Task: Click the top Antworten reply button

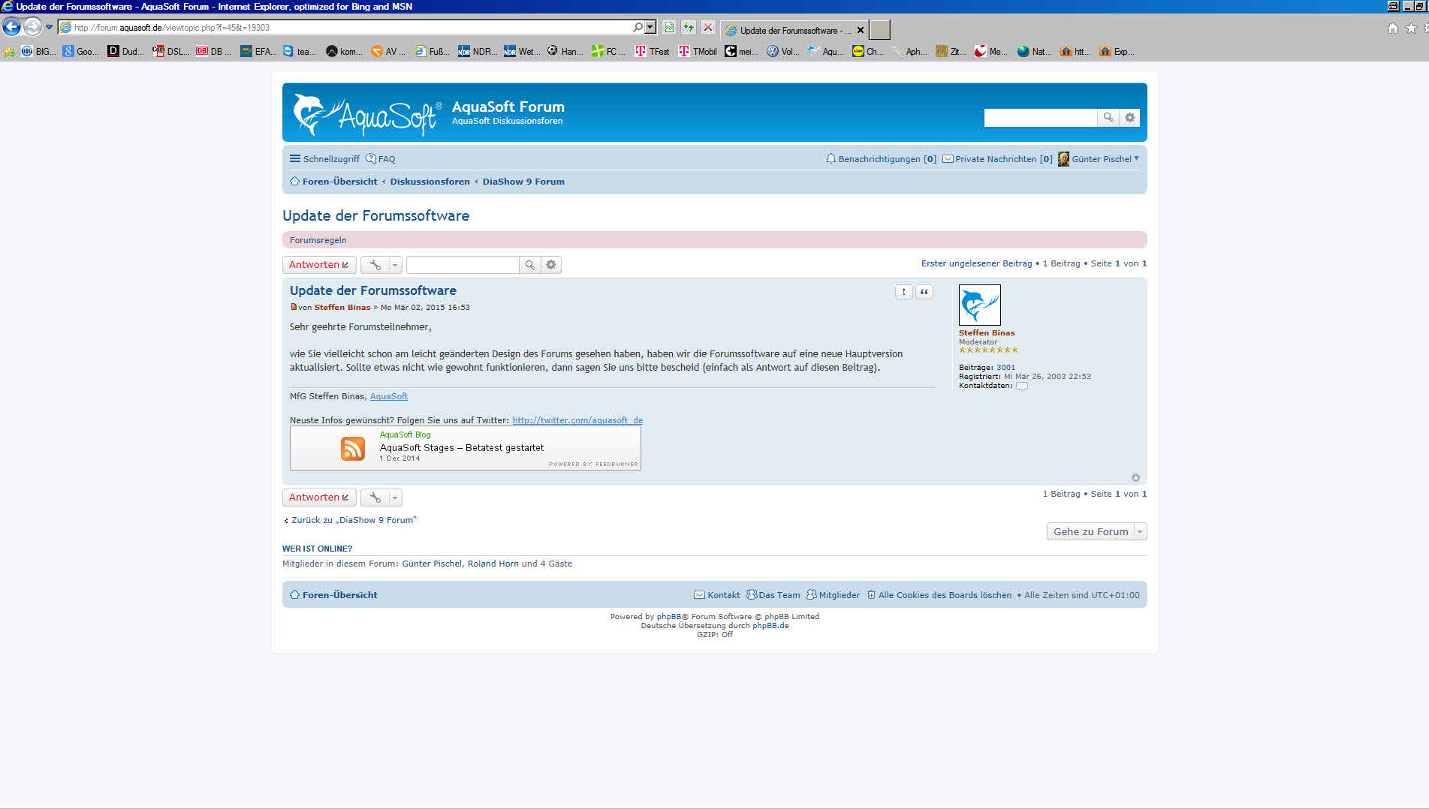Action: (x=318, y=265)
